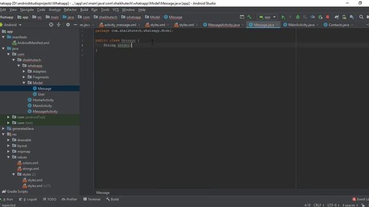Click the red Stop icon in the toolbar
This screenshot has width=369, height=207.
click(x=327, y=17)
